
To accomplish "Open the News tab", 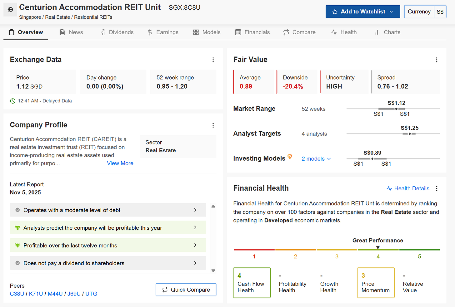I will coord(71,32).
